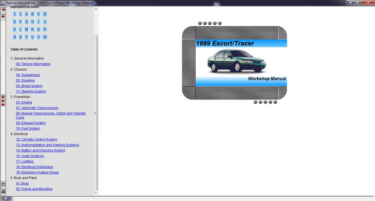
Task: Open the 04: Suspension section
Action: pyautogui.click(x=28, y=75)
